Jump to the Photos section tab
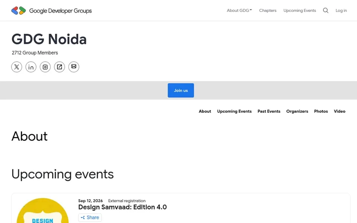Viewport: 357px width, 223px height. (x=321, y=111)
